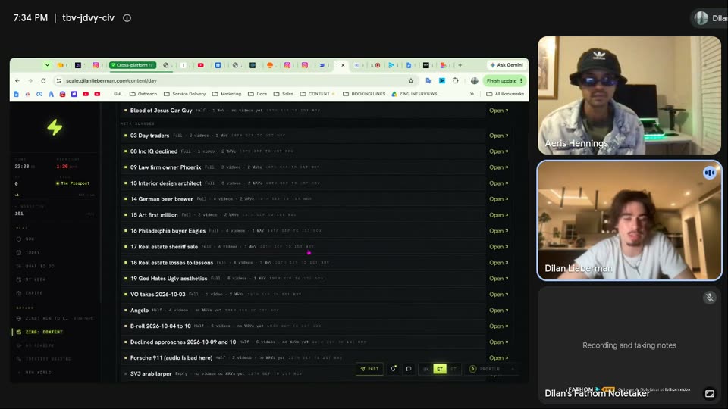This screenshot has width=728, height=409.
Task: Click the Google Translate icon in address bar
Action: point(428,81)
